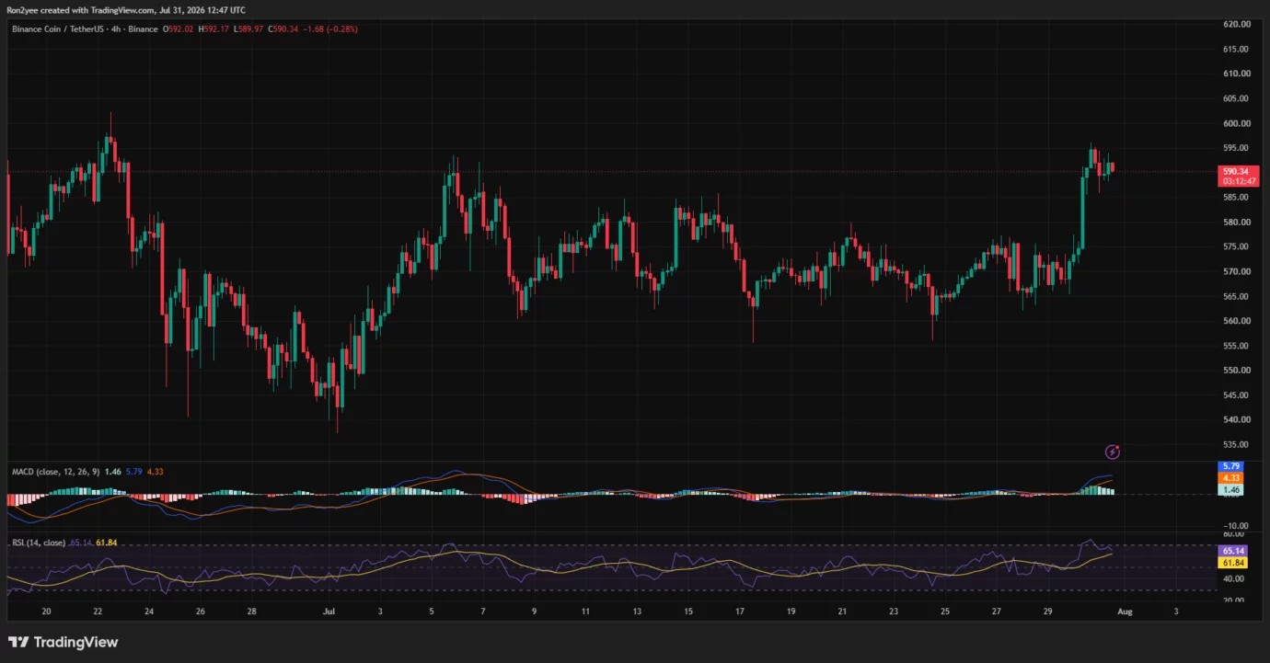Click the TradingView logo at bottom left
This screenshot has width=1270, height=663.
coord(63,642)
